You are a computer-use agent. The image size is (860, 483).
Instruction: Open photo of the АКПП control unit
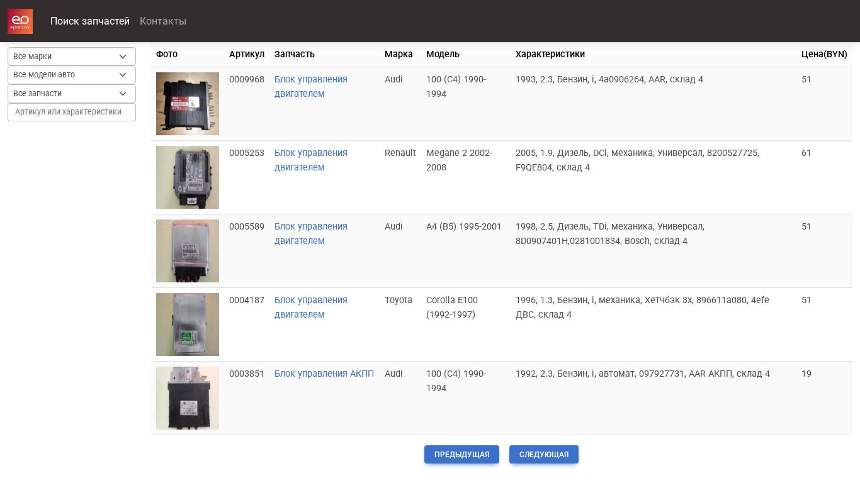point(188,398)
